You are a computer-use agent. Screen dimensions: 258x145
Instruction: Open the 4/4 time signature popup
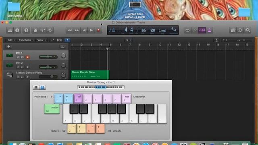[x=173, y=30]
